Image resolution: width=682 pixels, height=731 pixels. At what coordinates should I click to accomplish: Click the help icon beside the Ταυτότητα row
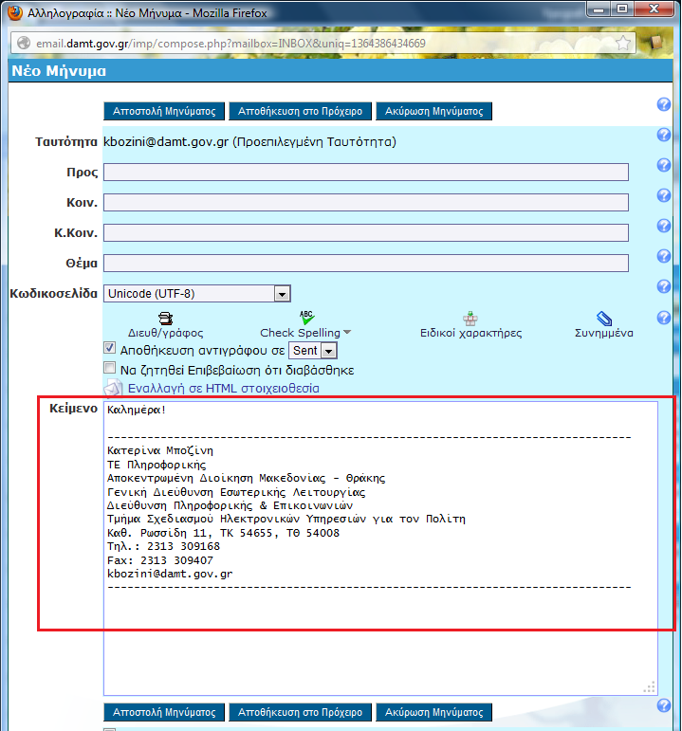pos(663,135)
